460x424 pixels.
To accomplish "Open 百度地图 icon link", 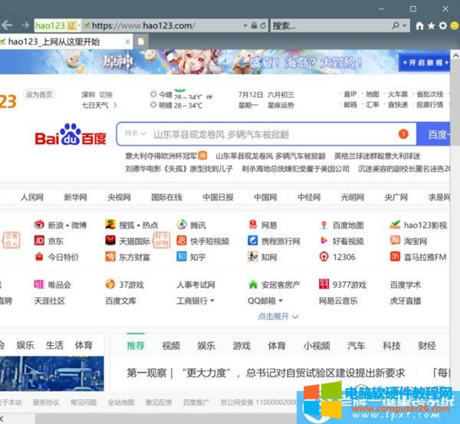I will tap(324, 225).
